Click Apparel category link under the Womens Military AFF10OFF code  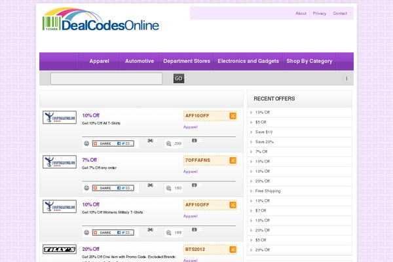click(190, 216)
